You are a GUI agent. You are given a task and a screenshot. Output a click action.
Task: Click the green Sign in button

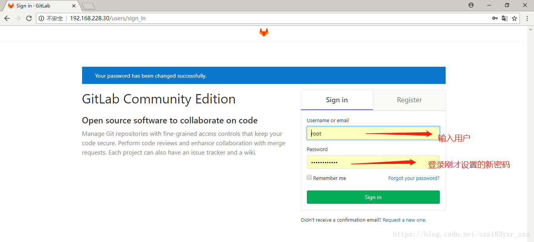[373, 197]
